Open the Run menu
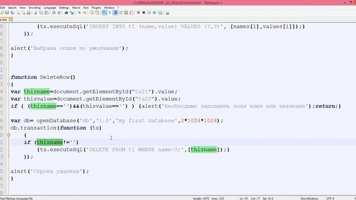The height and width of the screenshot is (200, 356). (86, 8)
